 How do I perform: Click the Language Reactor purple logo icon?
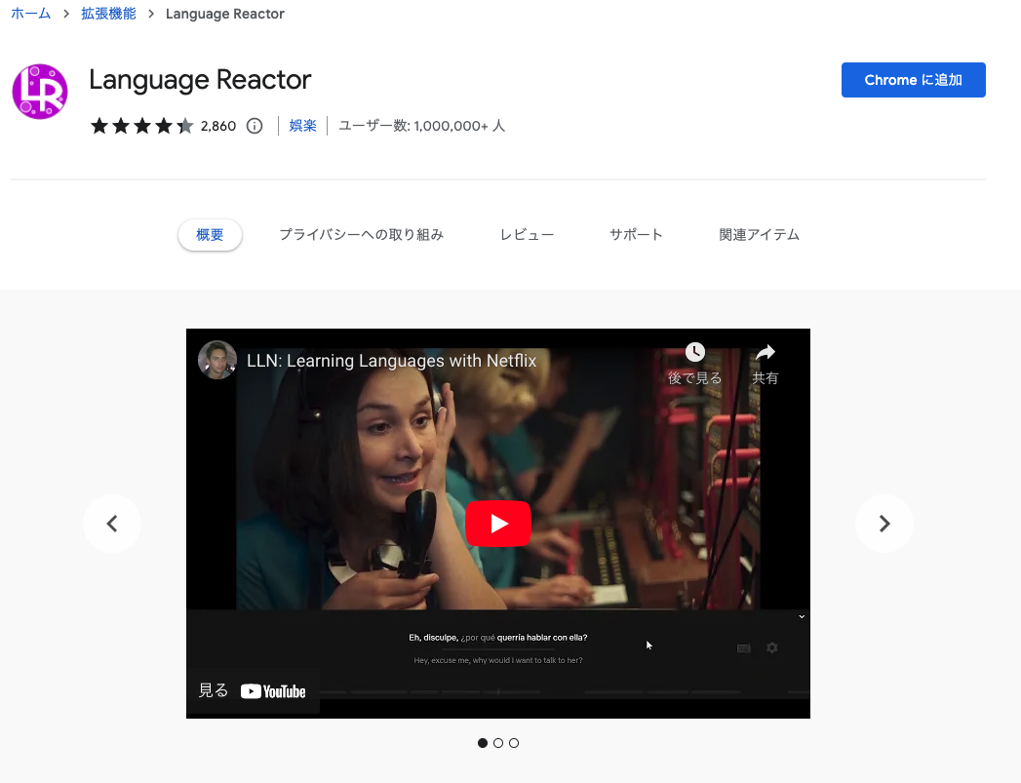coord(40,92)
